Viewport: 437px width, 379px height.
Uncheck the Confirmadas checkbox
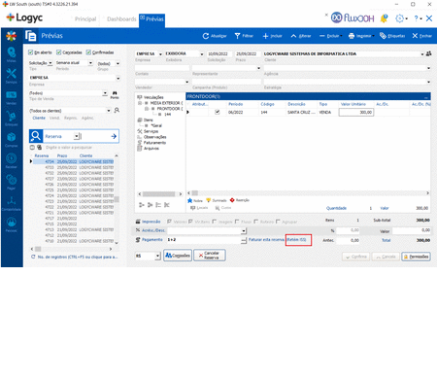(x=88, y=52)
